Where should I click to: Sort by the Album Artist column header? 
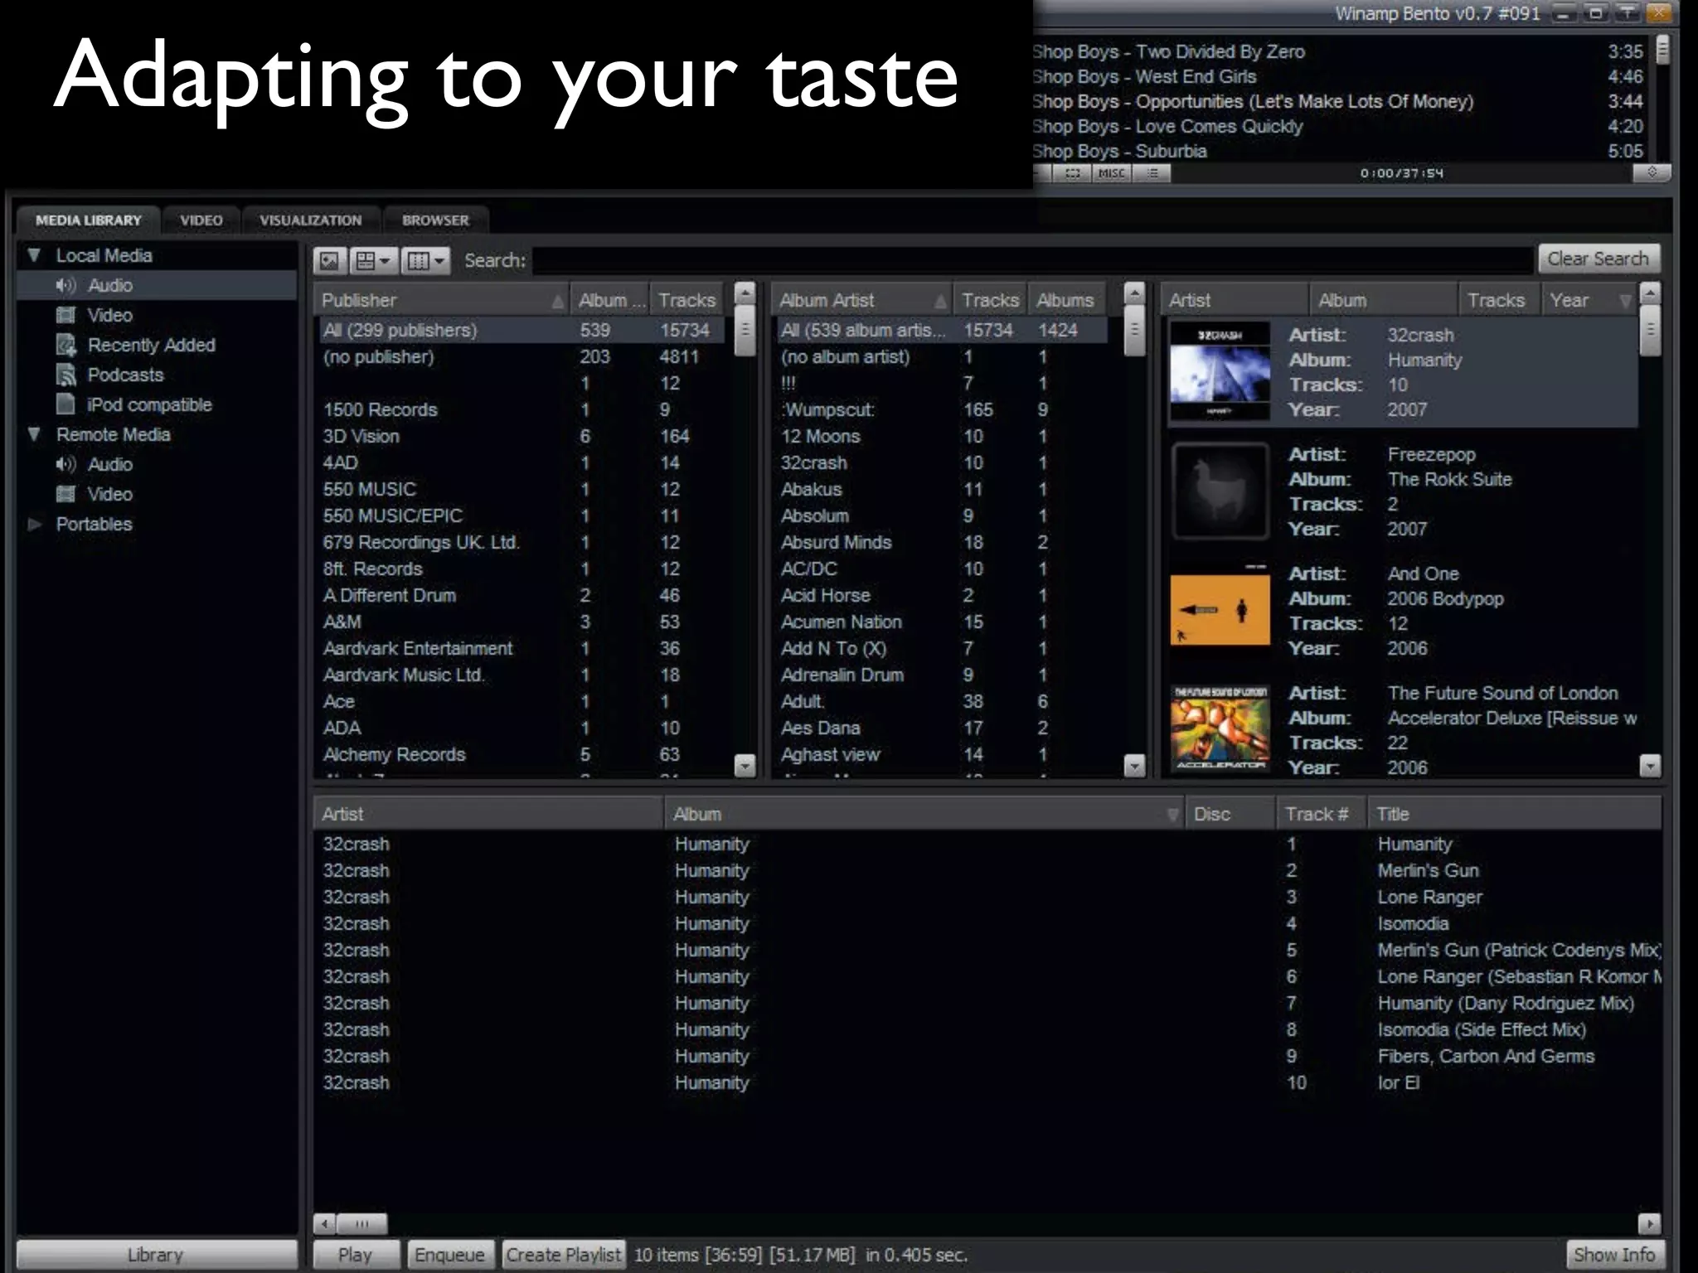point(861,300)
